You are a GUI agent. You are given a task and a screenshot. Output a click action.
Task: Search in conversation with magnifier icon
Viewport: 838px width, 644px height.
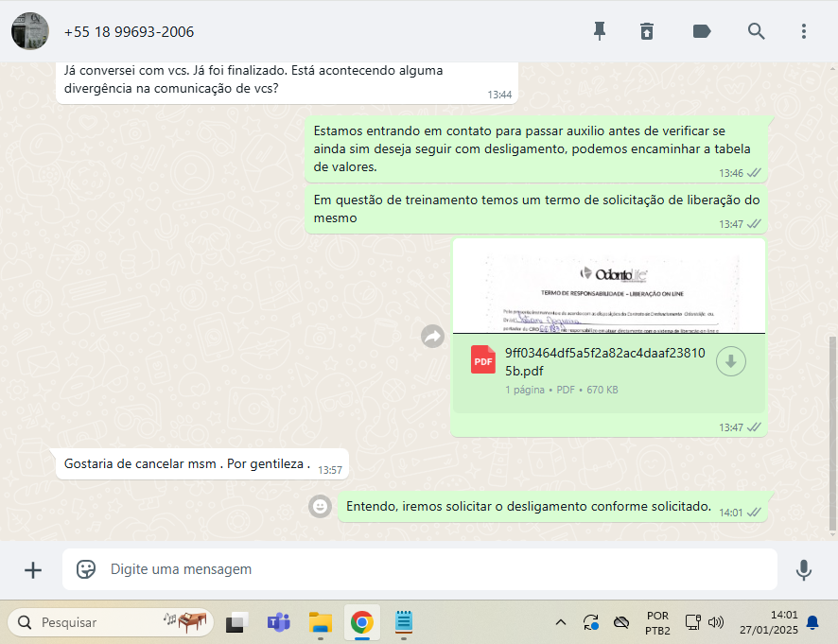(x=756, y=31)
